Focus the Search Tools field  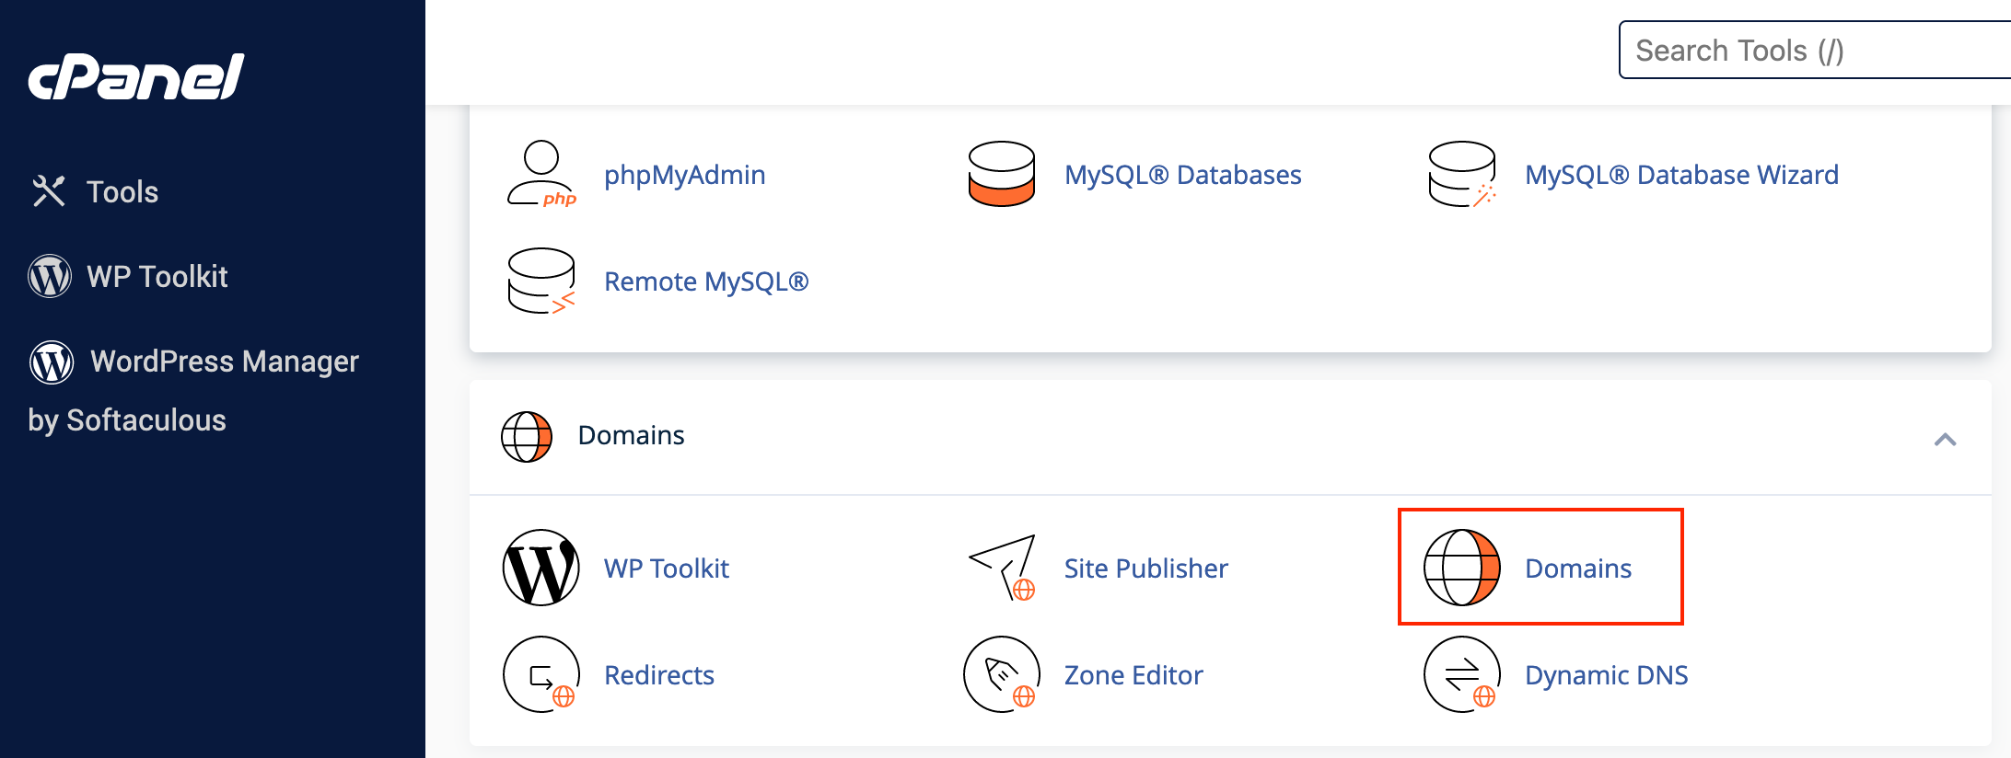[x=1814, y=50]
